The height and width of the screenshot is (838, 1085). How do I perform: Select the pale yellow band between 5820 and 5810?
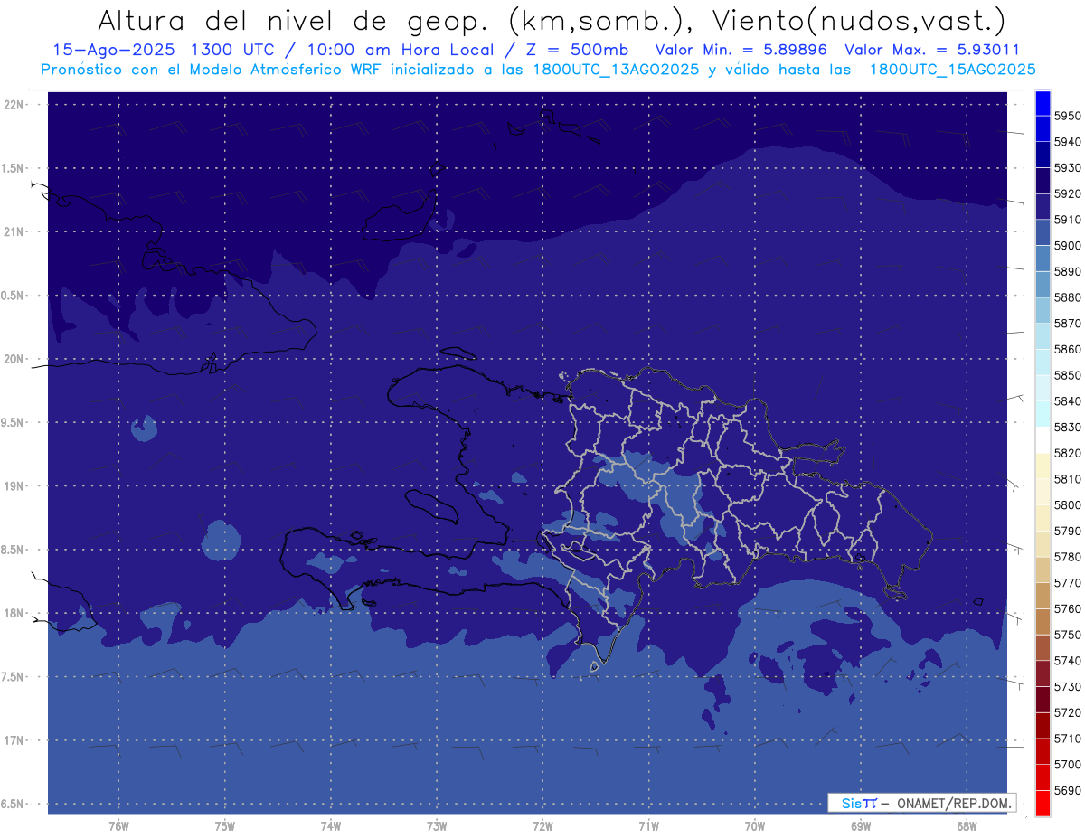point(1042,466)
